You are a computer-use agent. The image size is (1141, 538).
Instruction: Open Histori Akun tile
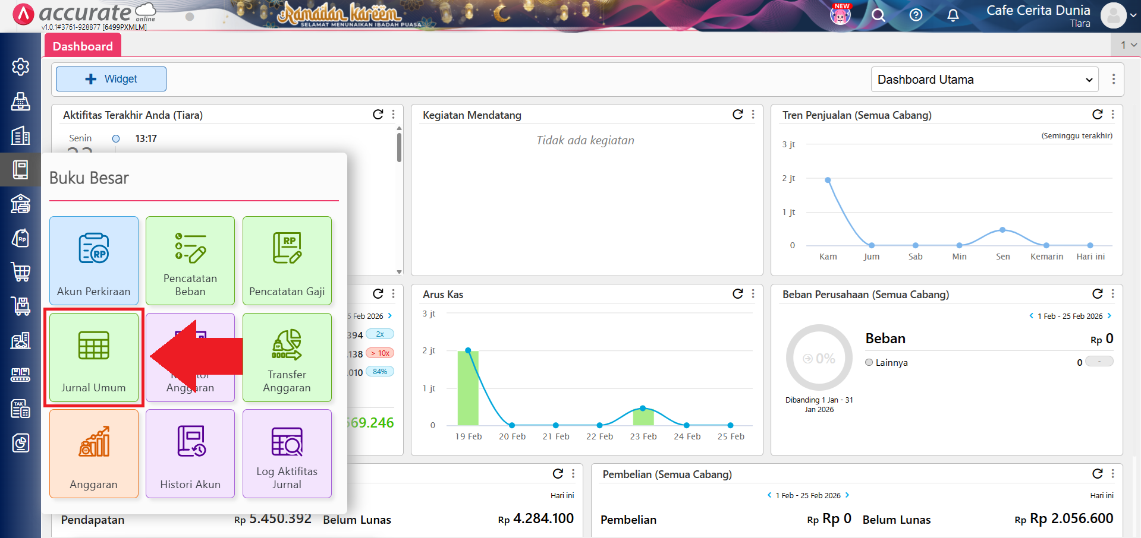coord(190,454)
